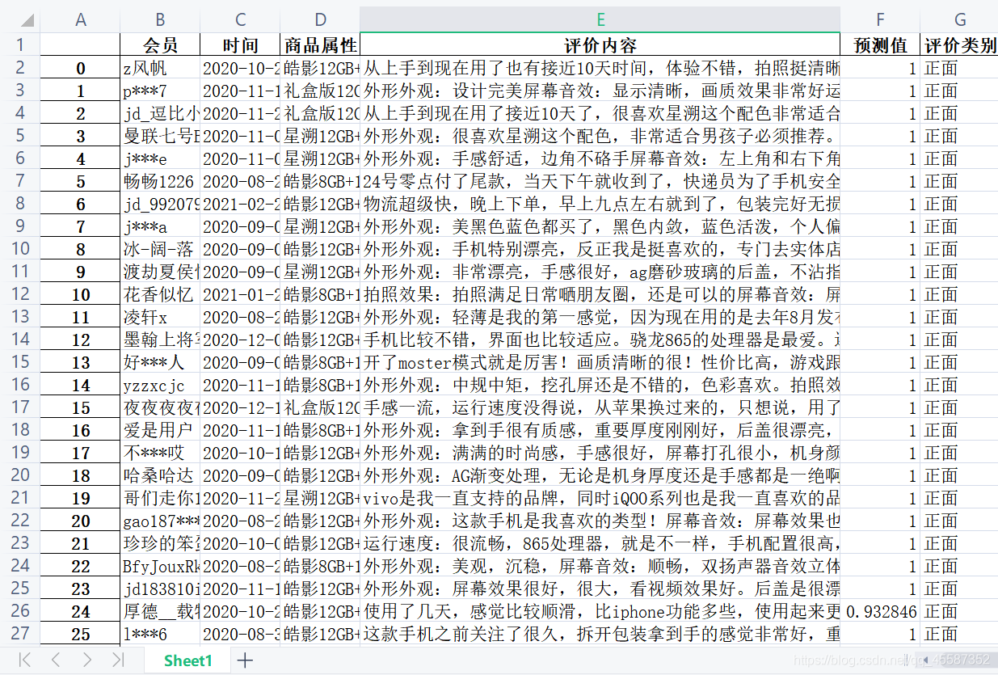The height and width of the screenshot is (675, 998).
Task: Select row 14 header
Action: pyautogui.click(x=20, y=340)
